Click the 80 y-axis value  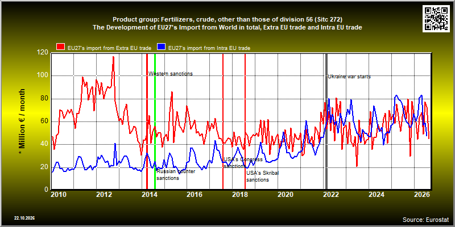click(x=44, y=98)
